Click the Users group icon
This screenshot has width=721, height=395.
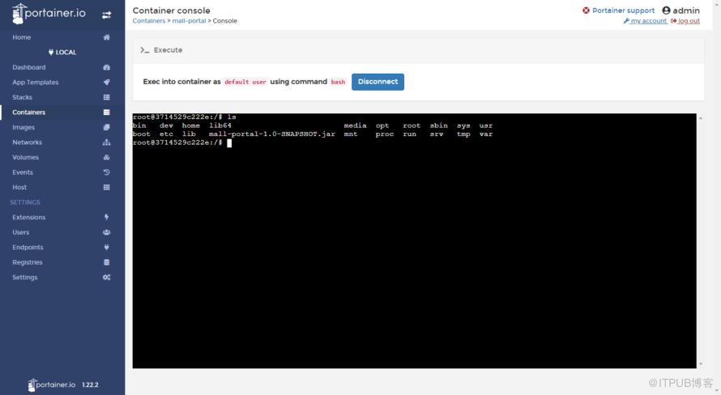[107, 232]
